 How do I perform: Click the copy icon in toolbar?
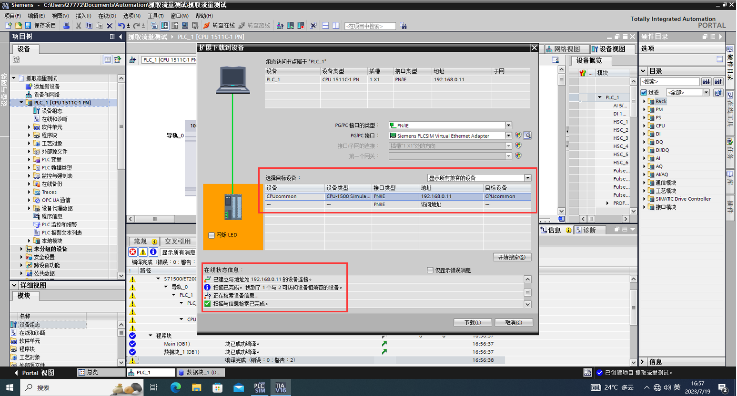coord(89,26)
